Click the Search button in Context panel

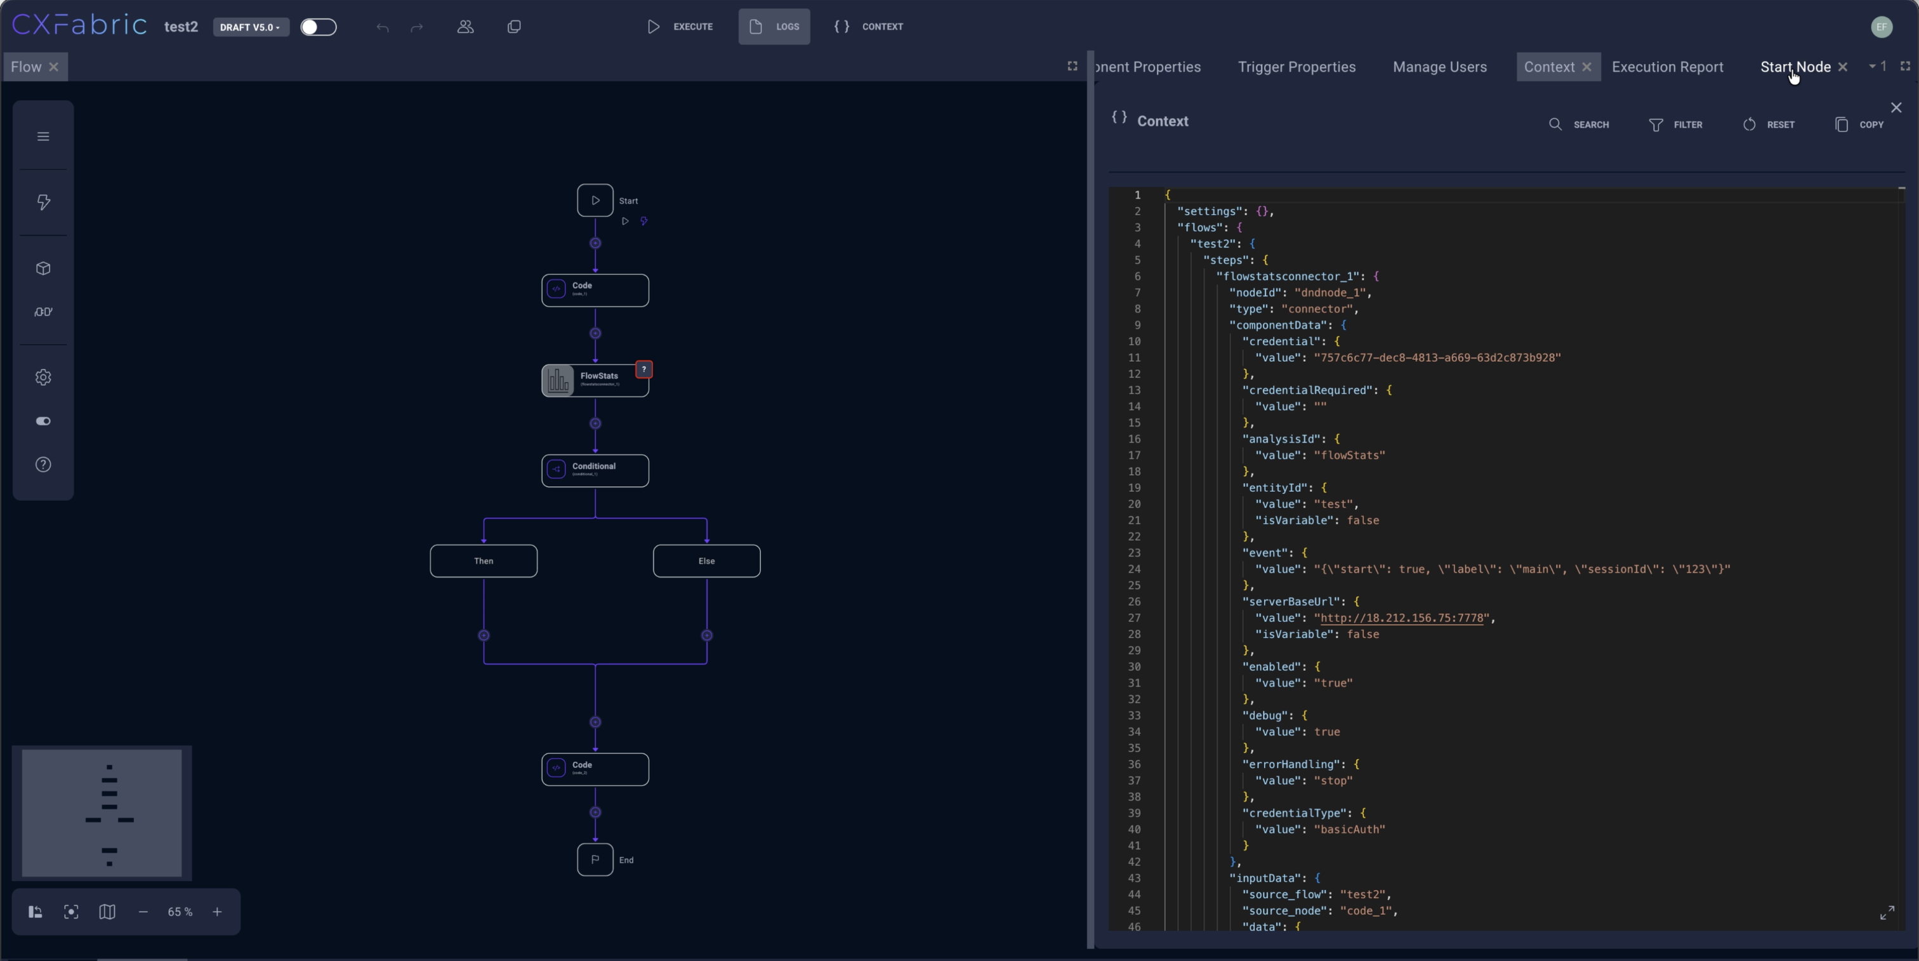pos(1579,124)
